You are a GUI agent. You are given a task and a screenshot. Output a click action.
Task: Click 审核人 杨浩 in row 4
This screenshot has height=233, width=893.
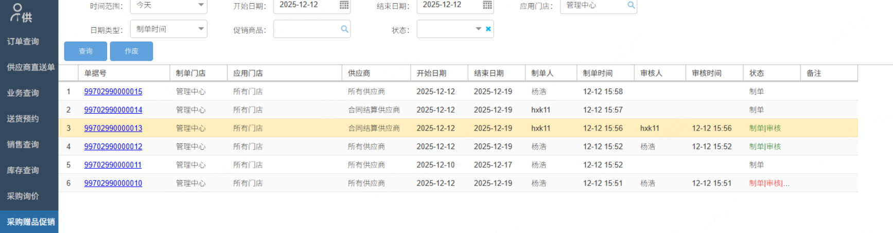(647, 147)
